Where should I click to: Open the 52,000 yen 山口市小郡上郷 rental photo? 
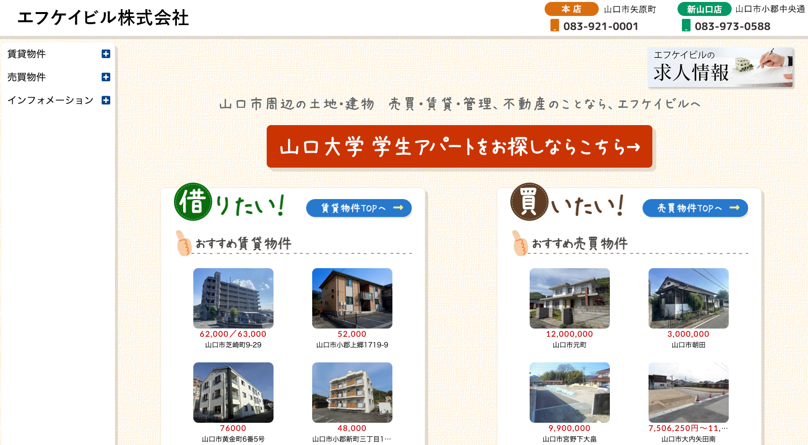point(352,298)
